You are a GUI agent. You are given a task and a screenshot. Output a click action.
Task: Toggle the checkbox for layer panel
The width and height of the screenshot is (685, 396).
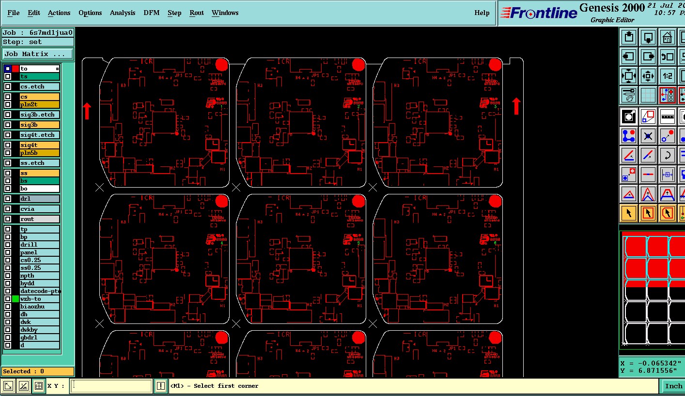tap(8, 252)
